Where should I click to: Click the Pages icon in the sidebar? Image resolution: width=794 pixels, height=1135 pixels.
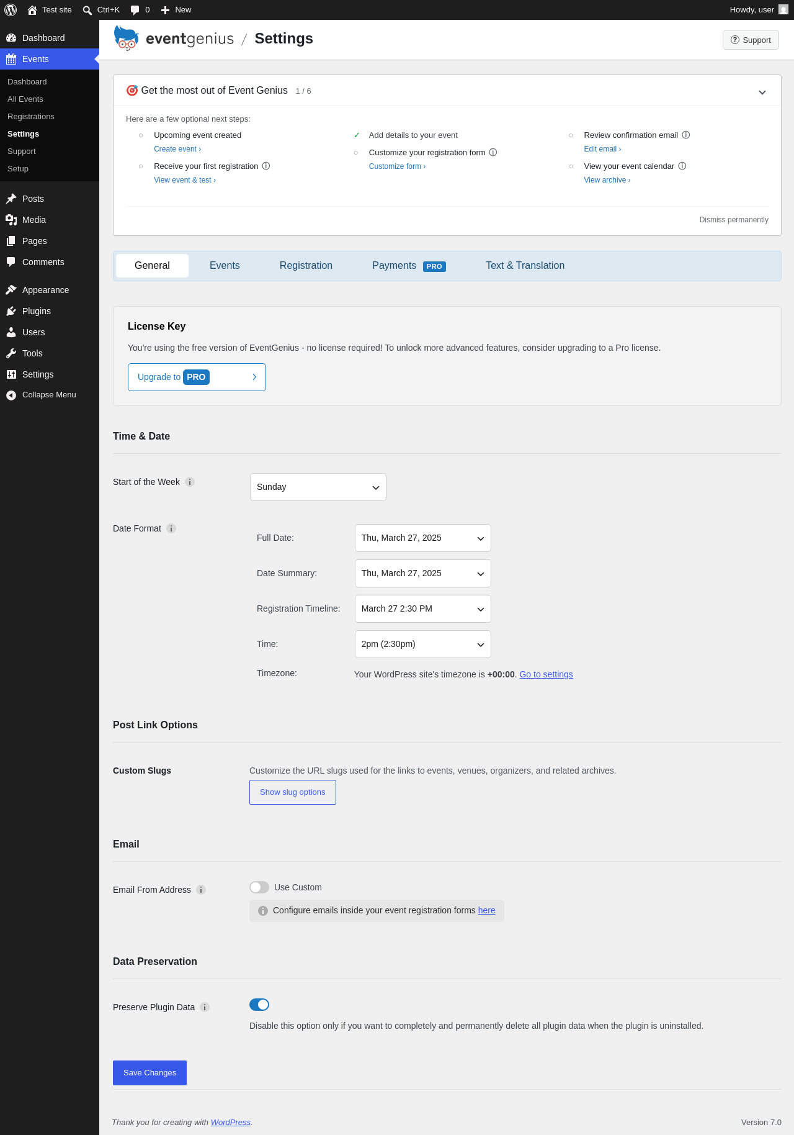click(11, 241)
